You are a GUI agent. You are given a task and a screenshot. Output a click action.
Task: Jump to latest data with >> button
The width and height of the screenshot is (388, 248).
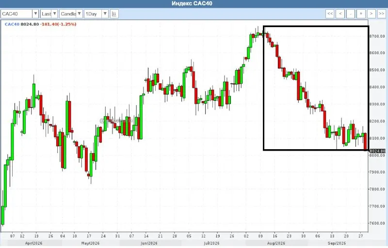coord(381,14)
